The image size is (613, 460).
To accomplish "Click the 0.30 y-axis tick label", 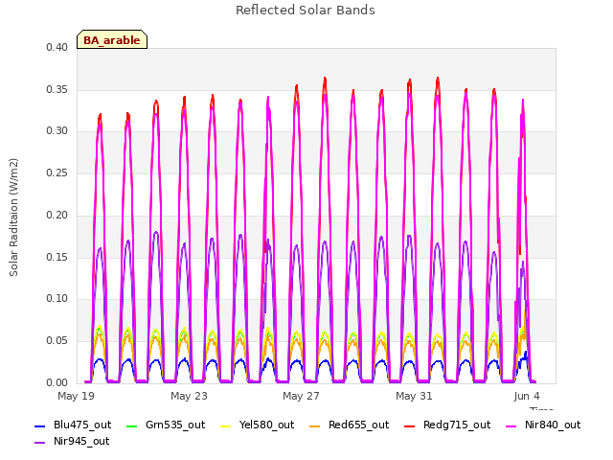I will click(57, 130).
